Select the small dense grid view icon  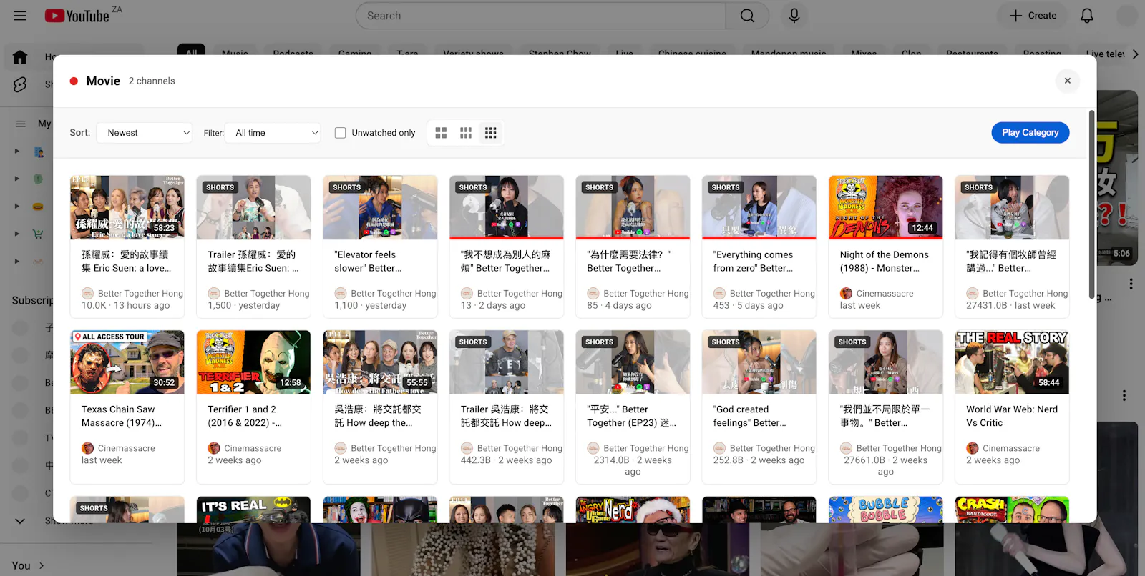click(490, 133)
